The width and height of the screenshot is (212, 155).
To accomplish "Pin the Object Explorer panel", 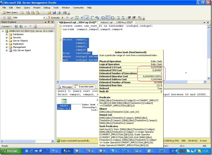I will coord(49,22).
